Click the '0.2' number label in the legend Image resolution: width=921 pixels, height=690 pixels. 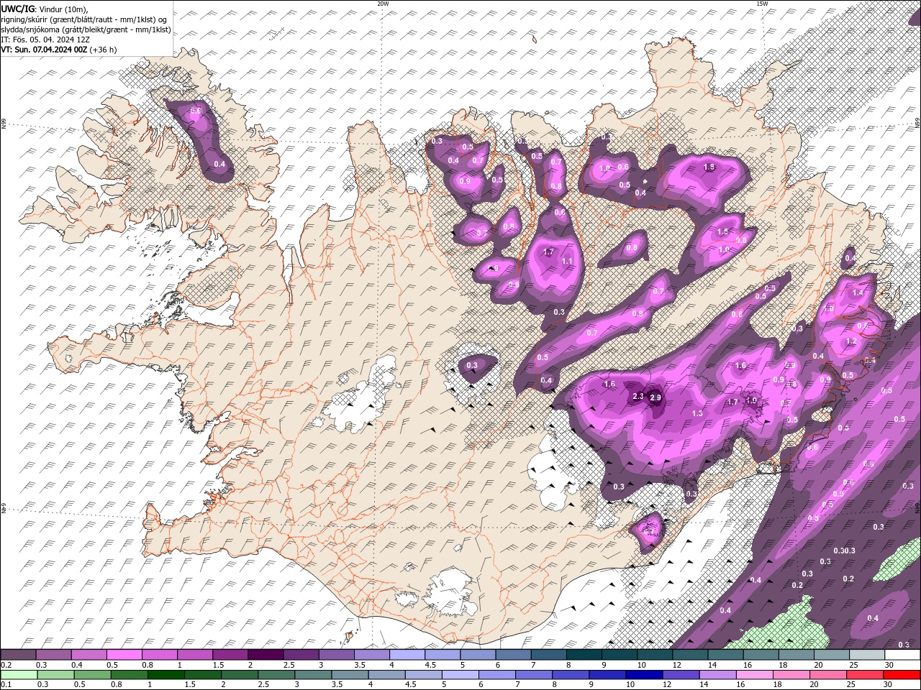tap(6, 665)
